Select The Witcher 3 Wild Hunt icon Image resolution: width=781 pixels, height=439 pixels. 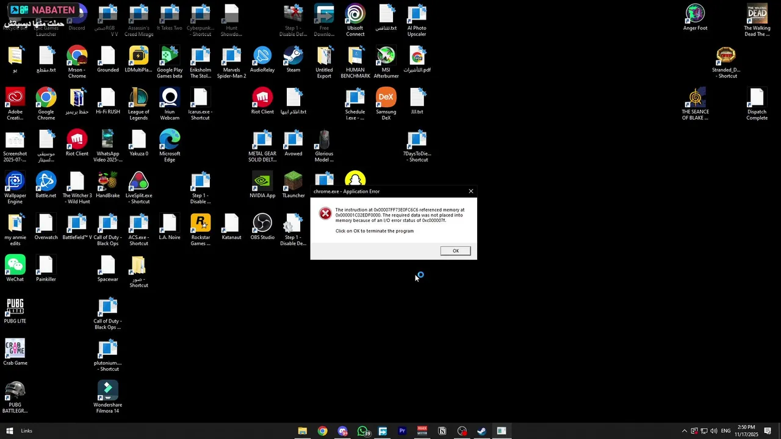[77, 188]
